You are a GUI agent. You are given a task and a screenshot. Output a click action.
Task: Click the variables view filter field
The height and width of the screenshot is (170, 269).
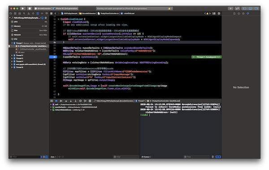tap(126, 157)
